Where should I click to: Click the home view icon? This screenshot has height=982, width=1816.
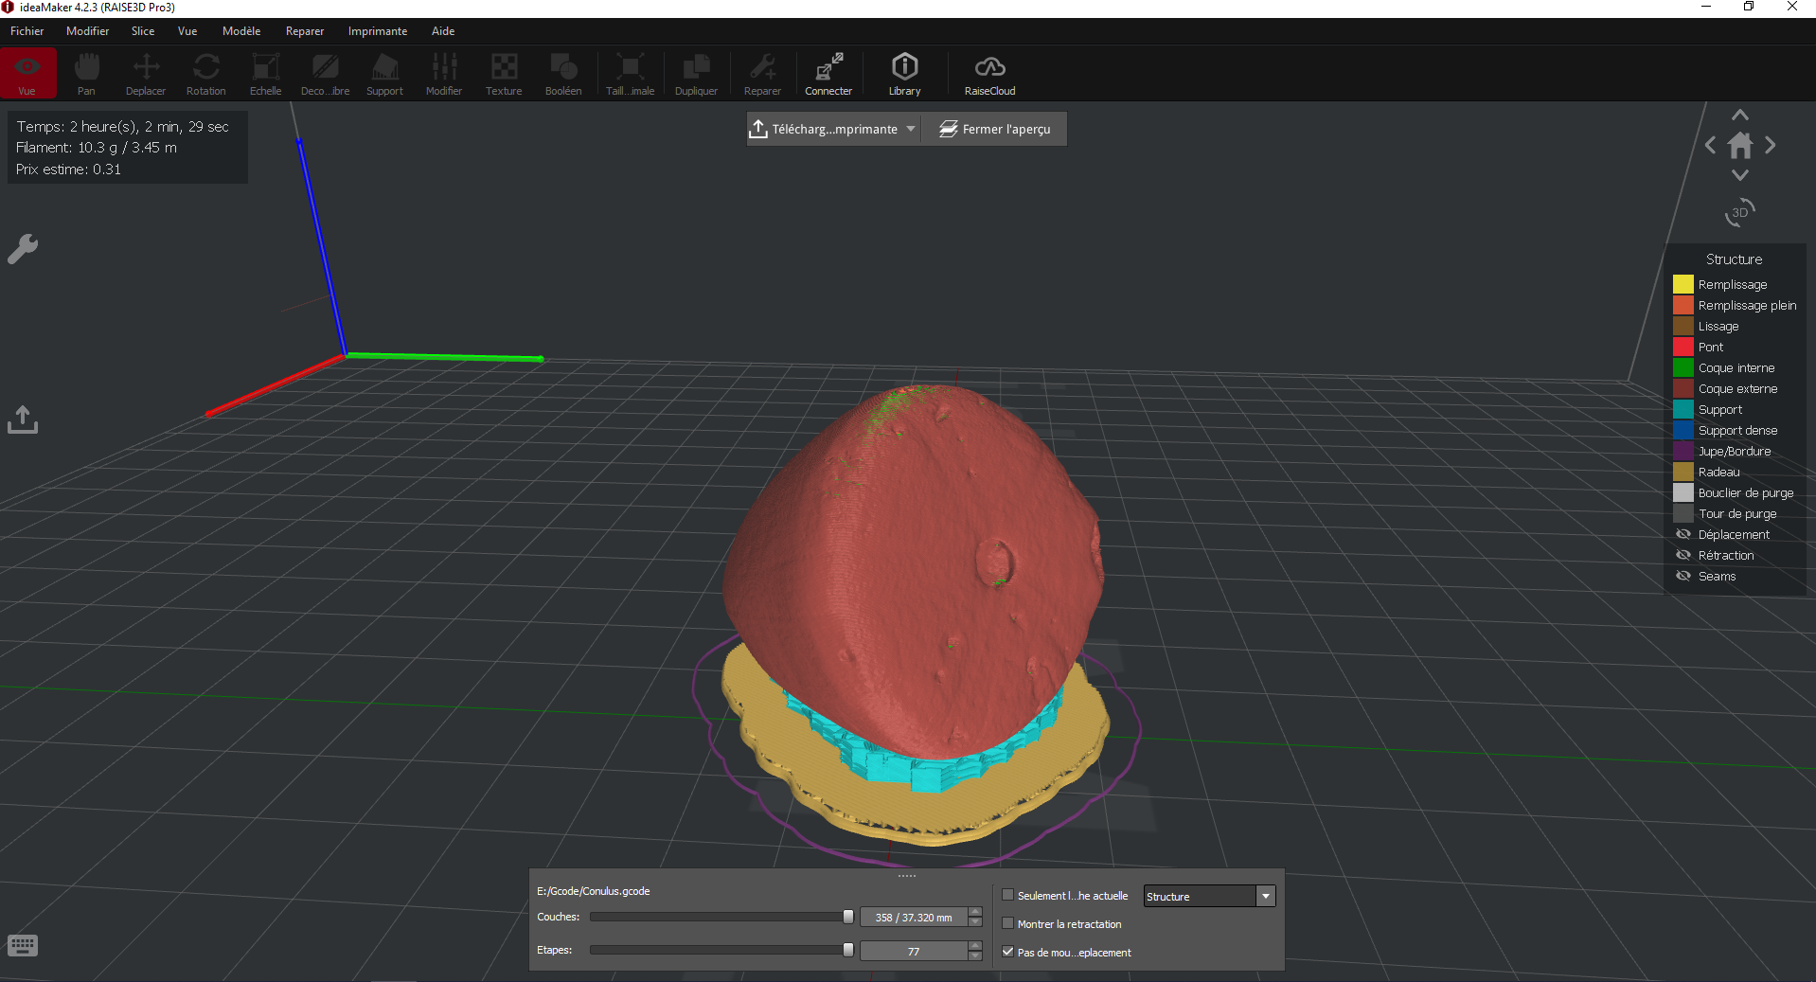click(1739, 146)
